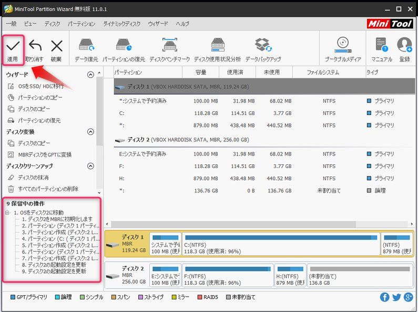Select the ディスク 2 icon in the disk map
The image size is (418, 312).
pos(113,276)
